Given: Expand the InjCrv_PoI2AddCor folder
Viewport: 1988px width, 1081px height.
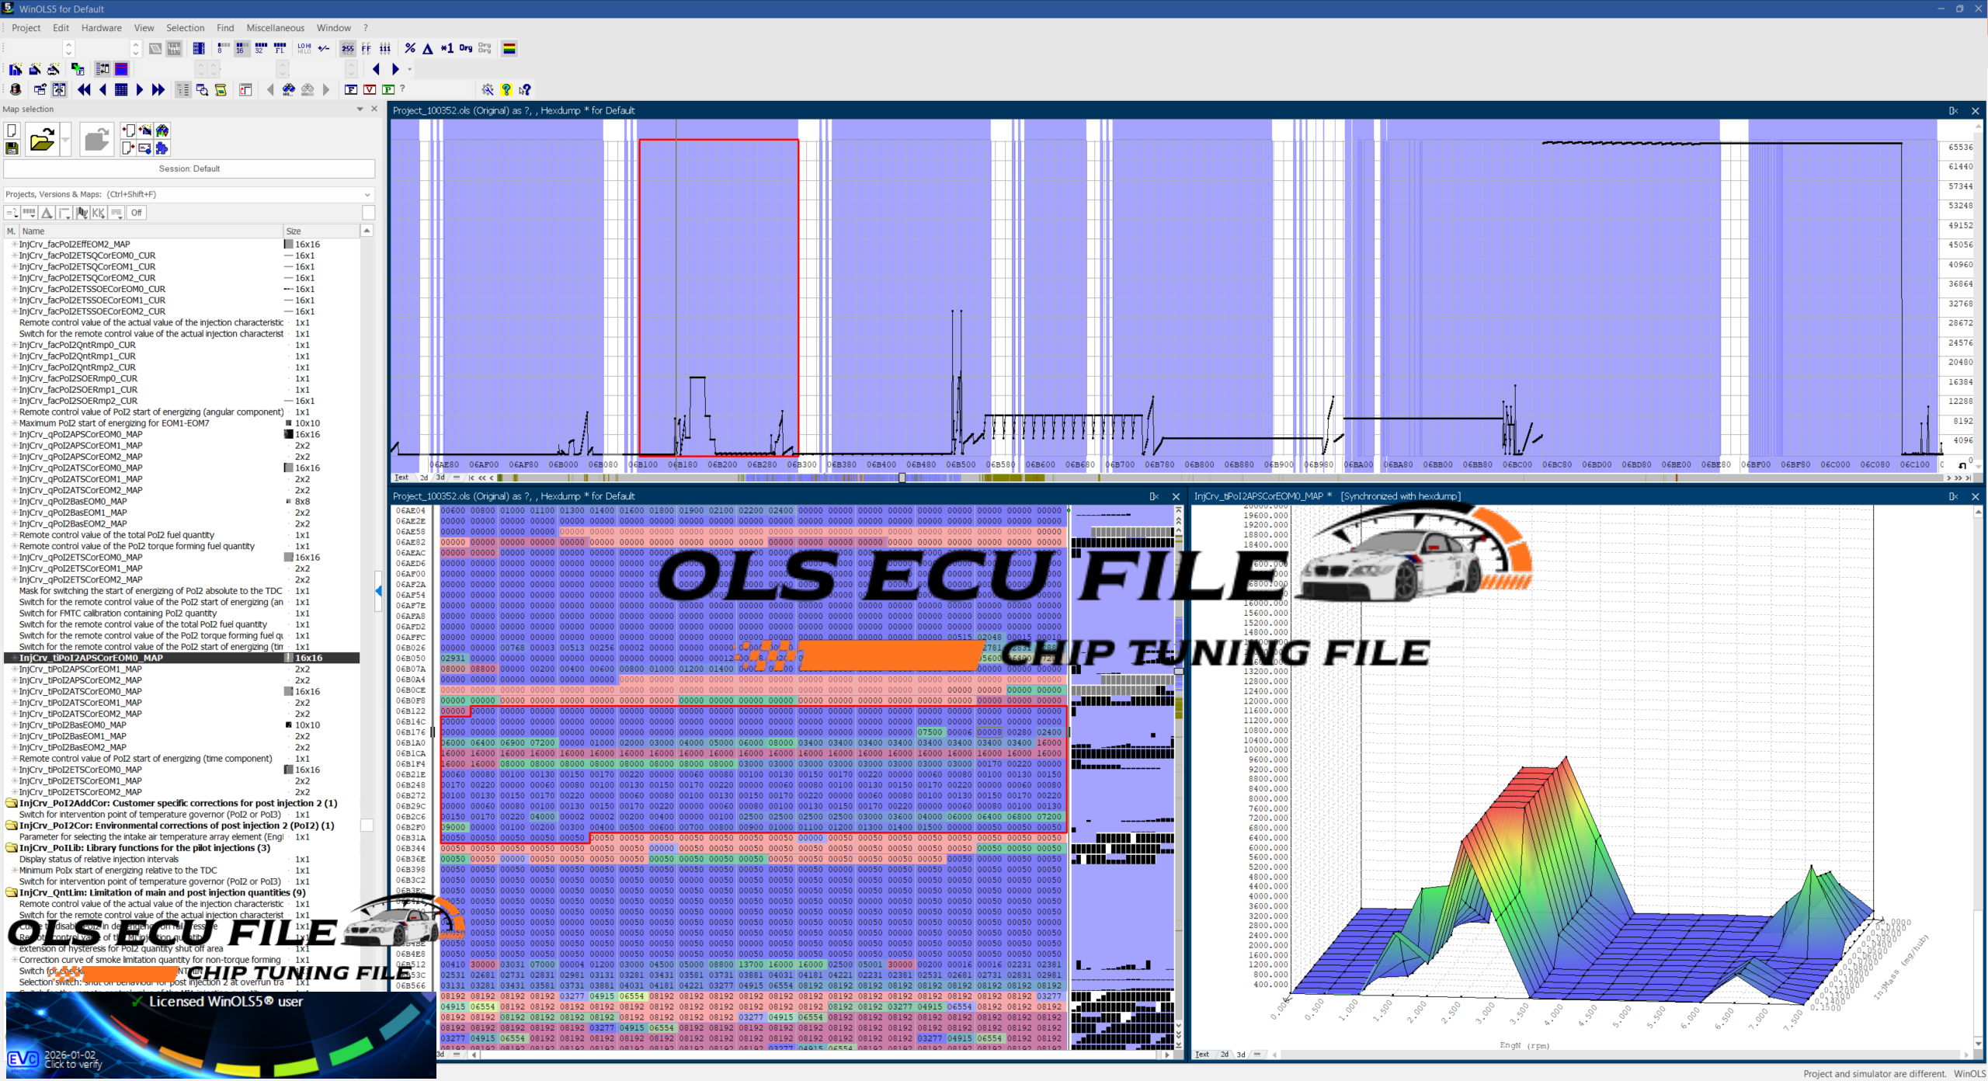Looking at the screenshot, I should coord(12,803).
